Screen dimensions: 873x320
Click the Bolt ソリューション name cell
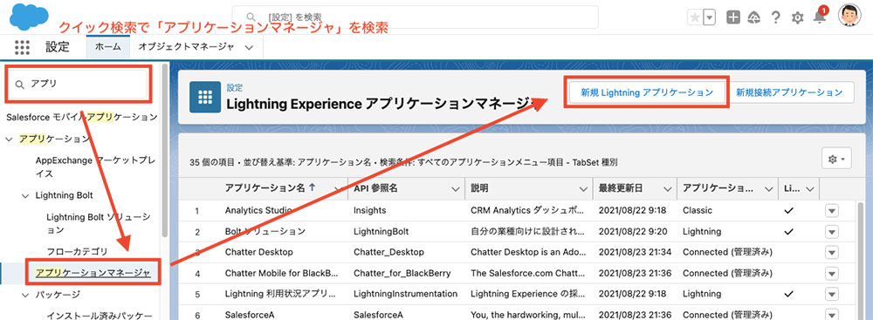coord(265,231)
